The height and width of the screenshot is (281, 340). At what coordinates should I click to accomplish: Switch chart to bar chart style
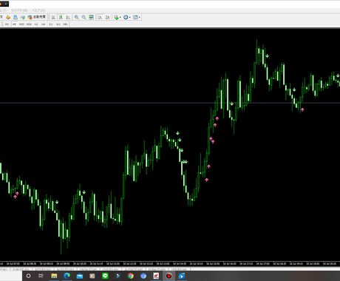53,17
